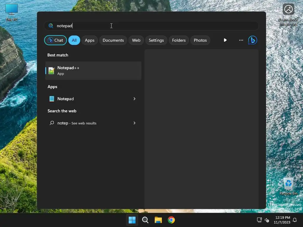Switch to the Photos filter tab
Screen dimensions: 303x227
tap(200, 40)
